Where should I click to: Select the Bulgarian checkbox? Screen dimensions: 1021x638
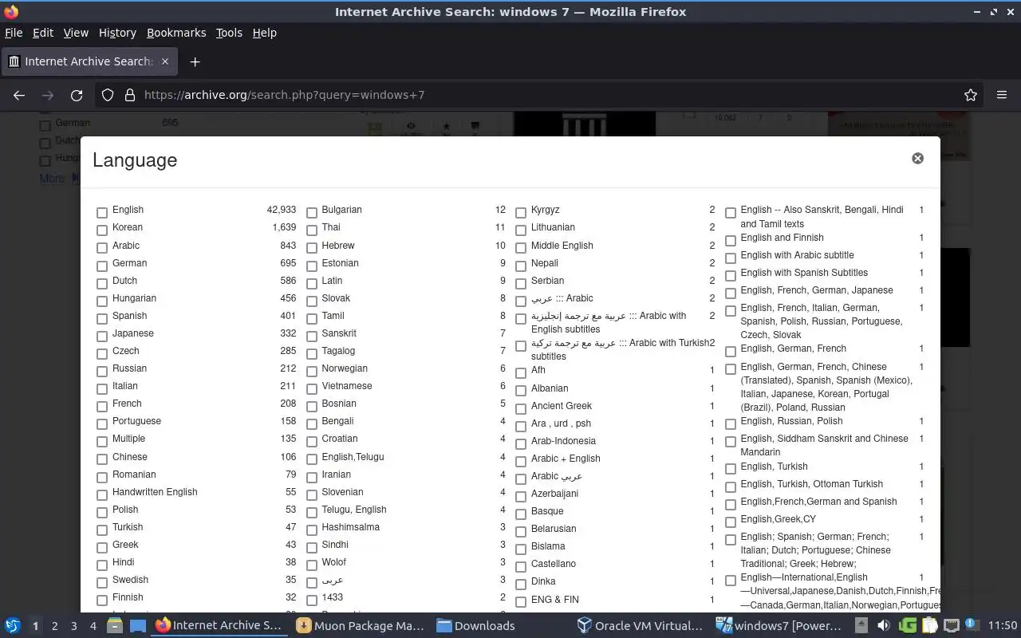(312, 213)
